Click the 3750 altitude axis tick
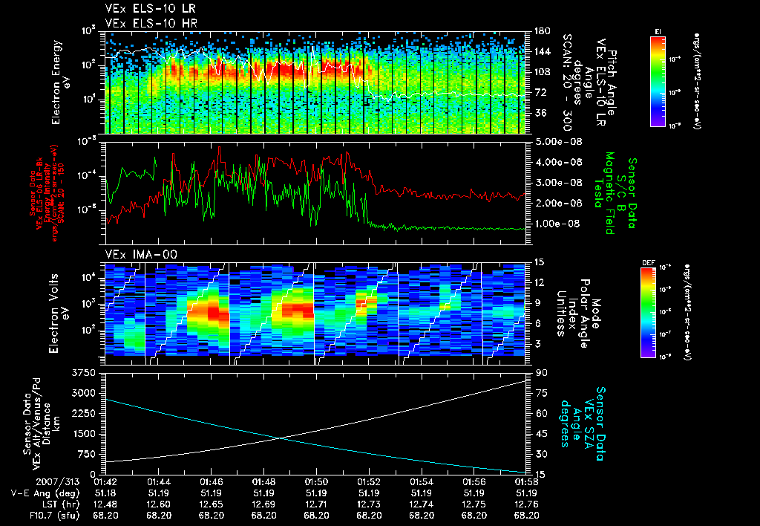 point(83,373)
